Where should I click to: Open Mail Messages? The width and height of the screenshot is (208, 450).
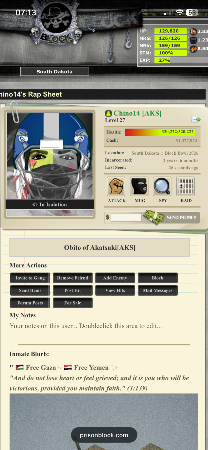click(x=158, y=290)
